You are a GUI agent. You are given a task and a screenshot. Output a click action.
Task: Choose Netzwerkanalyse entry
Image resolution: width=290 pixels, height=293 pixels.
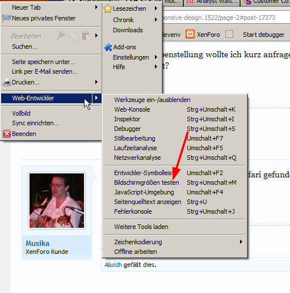pos(175,158)
